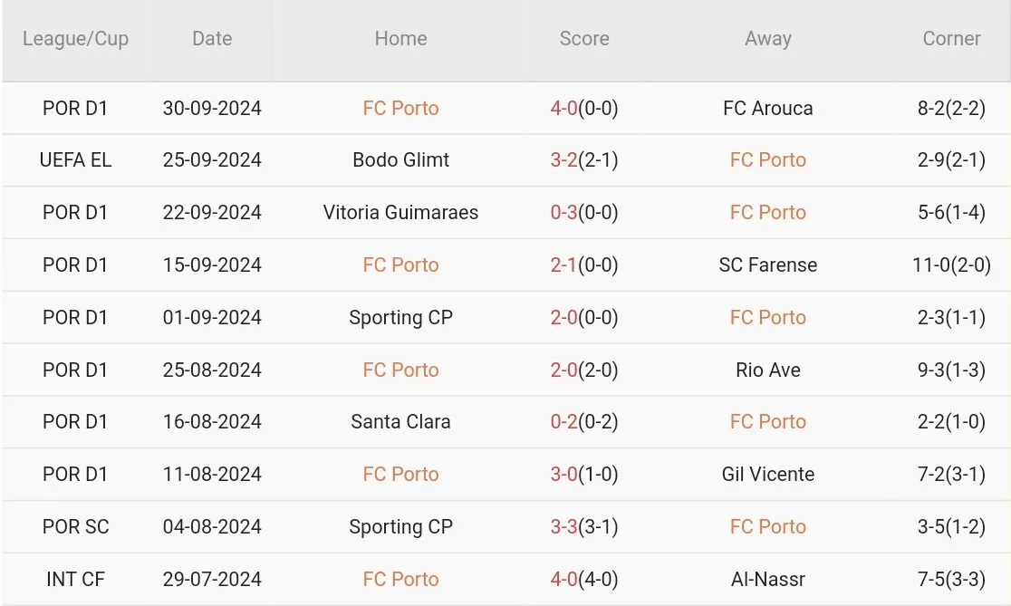Click the 4-0 score against Al-Nassr
This screenshot has height=606, width=1011.
point(563,580)
